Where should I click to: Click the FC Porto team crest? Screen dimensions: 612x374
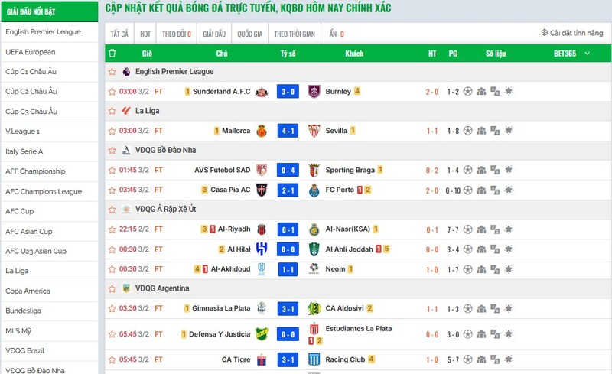pyautogui.click(x=313, y=190)
